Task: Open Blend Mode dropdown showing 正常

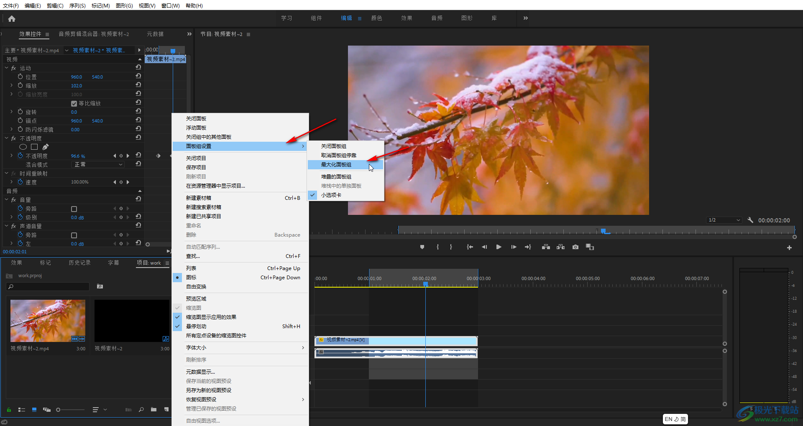Action: click(98, 165)
